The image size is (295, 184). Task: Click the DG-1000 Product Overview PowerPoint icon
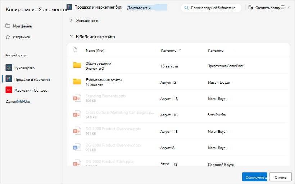(x=77, y=131)
